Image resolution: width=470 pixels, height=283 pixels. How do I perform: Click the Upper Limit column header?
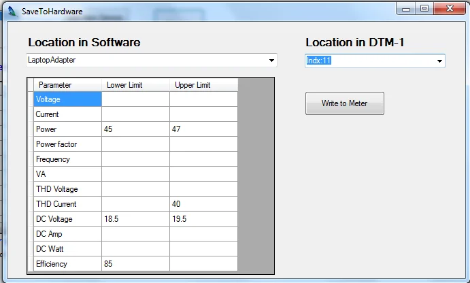pos(203,85)
